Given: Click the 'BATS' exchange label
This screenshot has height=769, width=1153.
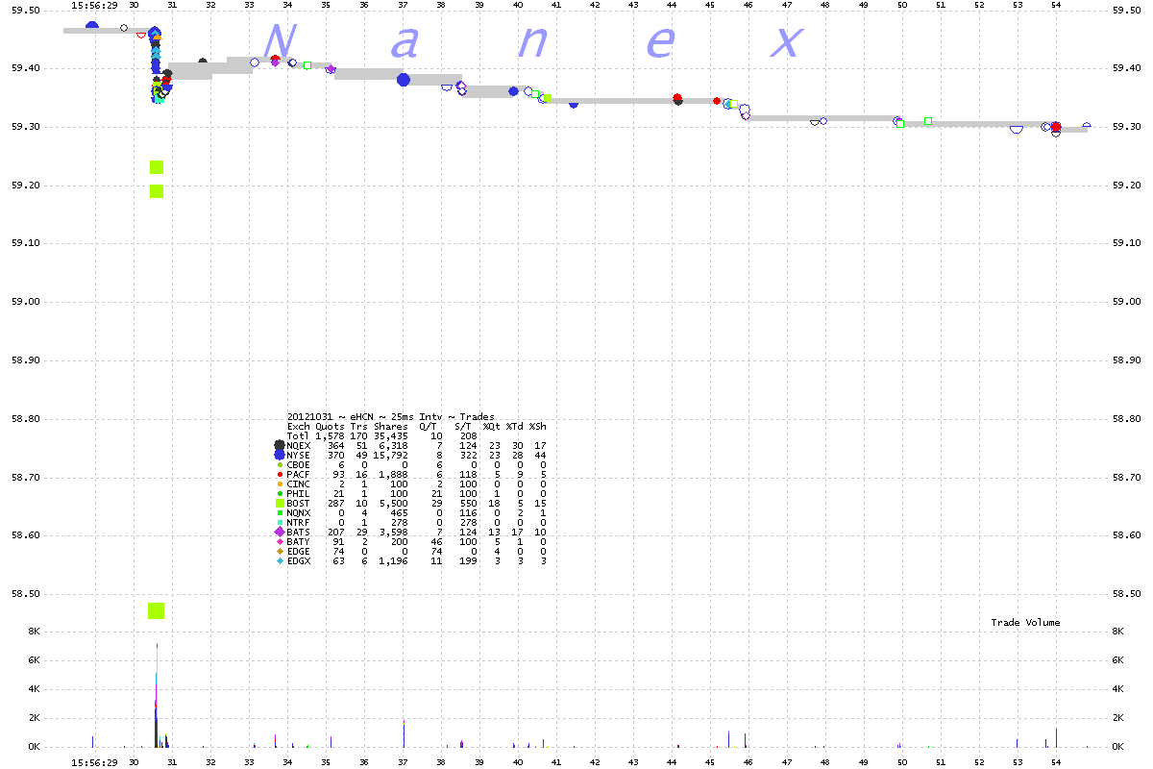Looking at the screenshot, I should [299, 532].
